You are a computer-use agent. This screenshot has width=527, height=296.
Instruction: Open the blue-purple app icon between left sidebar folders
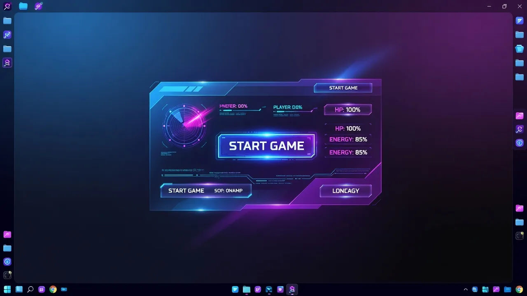pos(7,35)
